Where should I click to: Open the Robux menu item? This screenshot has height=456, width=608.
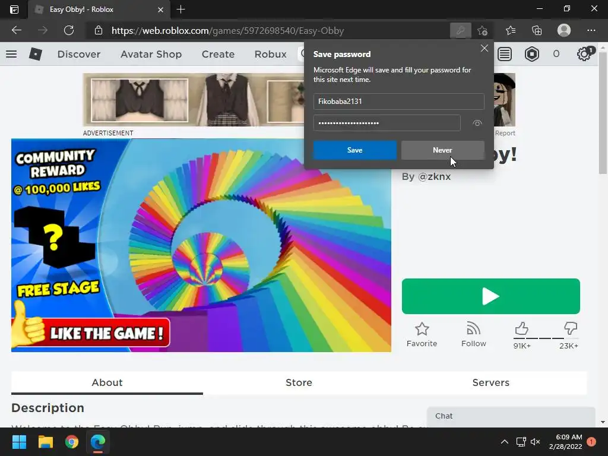[x=270, y=54]
